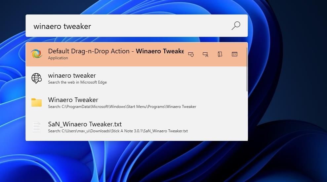Open containing folder icon for Winaero Tweaker
The height and width of the screenshot is (182, 327).
click(x=220, y=54)
